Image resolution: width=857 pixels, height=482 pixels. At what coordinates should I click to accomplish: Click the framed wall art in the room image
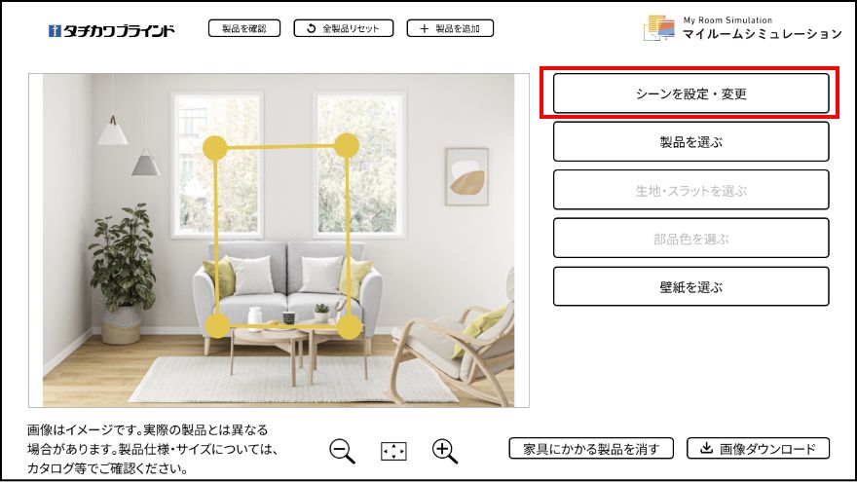(x=466, y=176)
